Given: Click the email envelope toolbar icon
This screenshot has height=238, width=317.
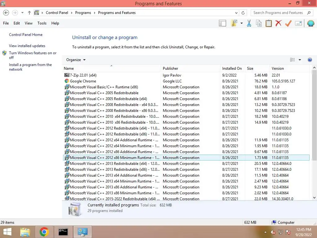Looking at the screenshot, I should [298, 23].
